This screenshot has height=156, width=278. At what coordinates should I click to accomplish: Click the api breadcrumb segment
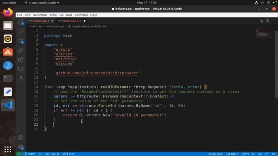pyautogui.click(x=40, y=26)
